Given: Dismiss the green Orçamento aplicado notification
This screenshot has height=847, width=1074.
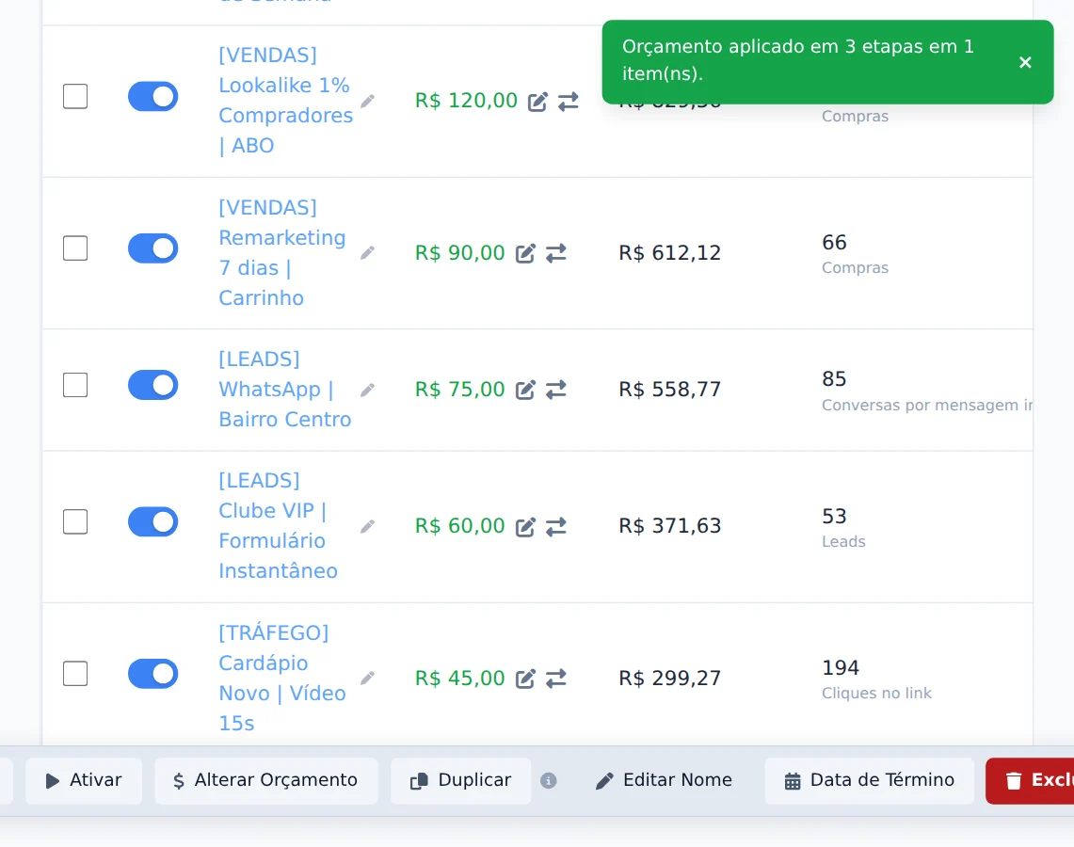Looking at the screenshot, I should pyautogui.click(x=1025, y=62).
